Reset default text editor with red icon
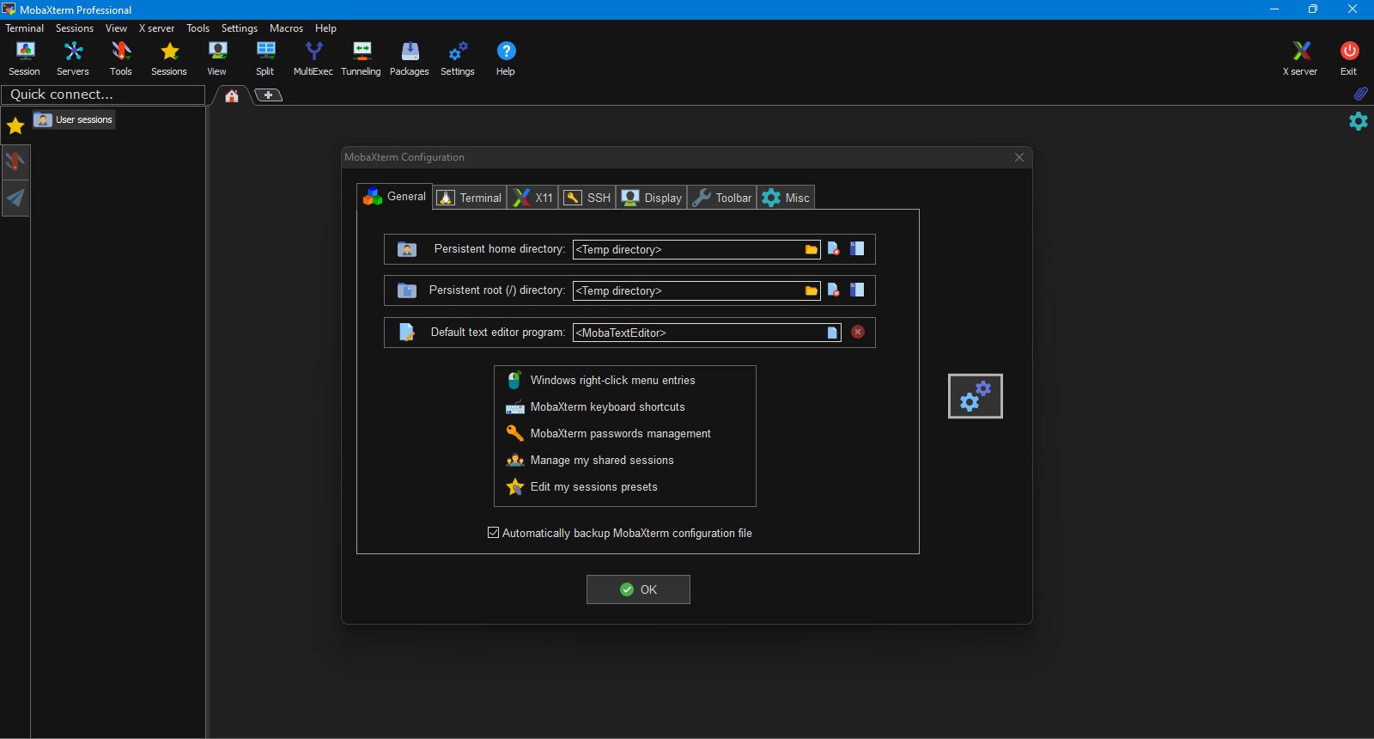 (x=858, y=332)
